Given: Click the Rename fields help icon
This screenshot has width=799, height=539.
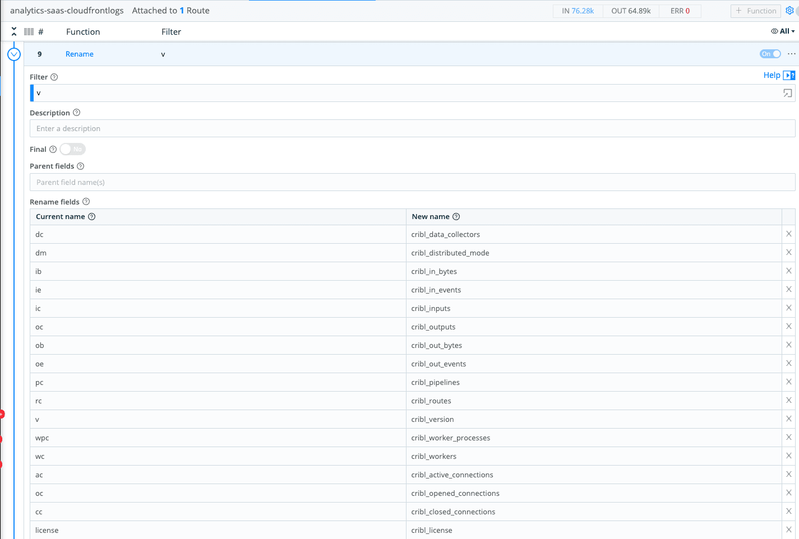Looking at the screenshot, I should pyautogui.click(x=86, y=202).
